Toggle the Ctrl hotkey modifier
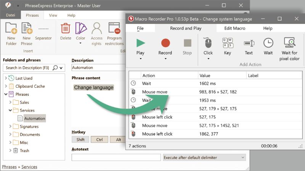 click(100, 139)
